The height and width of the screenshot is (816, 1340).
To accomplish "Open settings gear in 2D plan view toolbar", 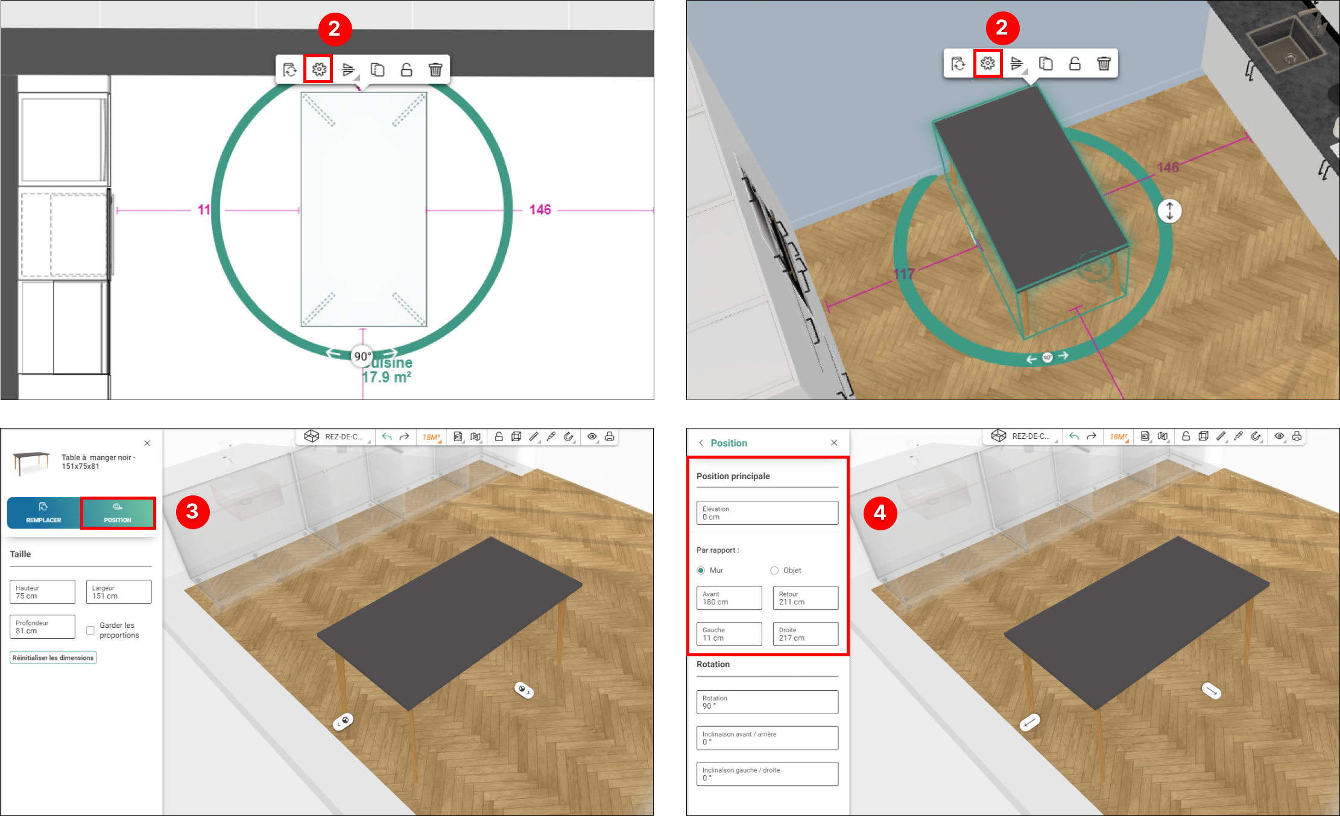I will [x=319, y=69].
